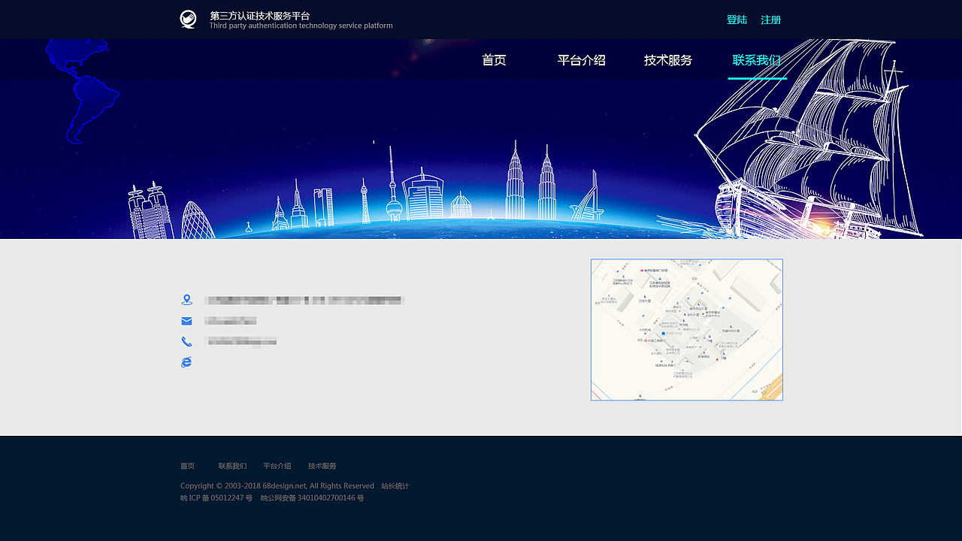Click the 登陆 link at top right
The image size is (962, 541).
point(737,20)
